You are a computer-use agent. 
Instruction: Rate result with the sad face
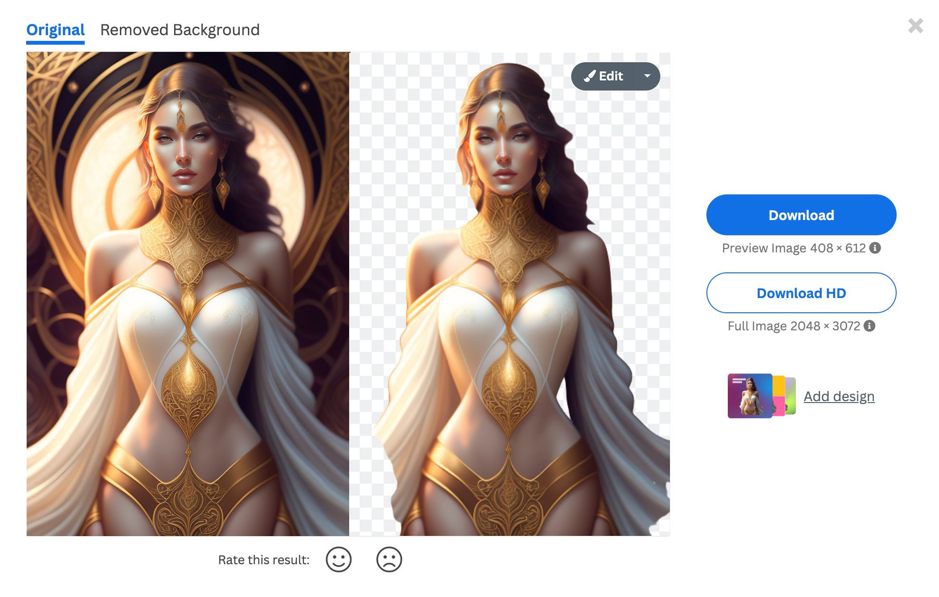coord(389,559)
